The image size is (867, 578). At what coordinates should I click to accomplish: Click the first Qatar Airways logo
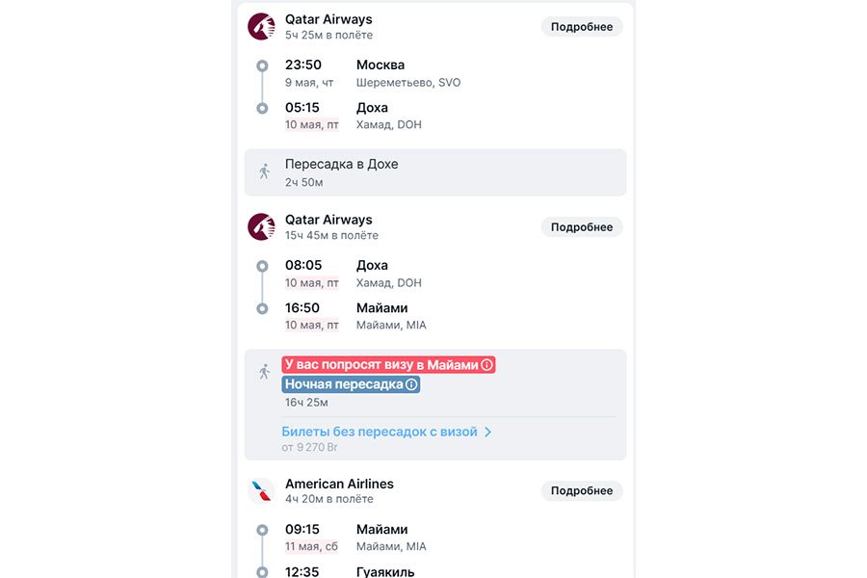tap(261, 27)
